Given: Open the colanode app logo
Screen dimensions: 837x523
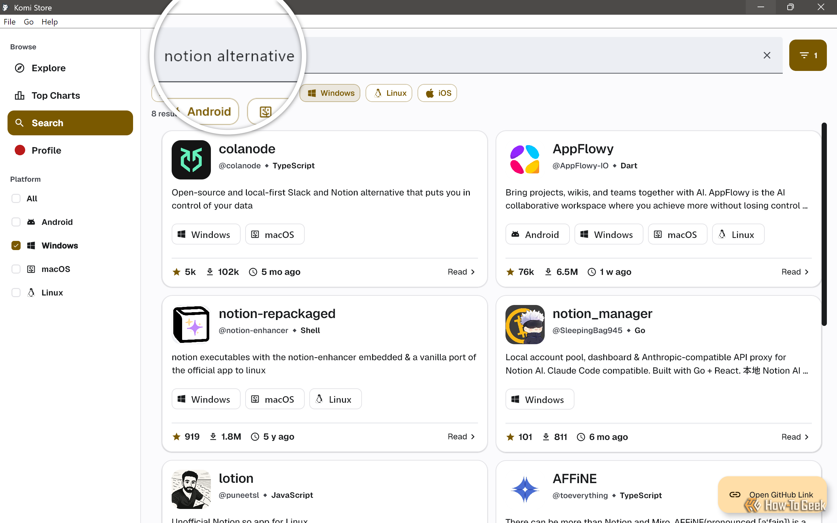Looking at the screenshot, I should coord(191,160).
